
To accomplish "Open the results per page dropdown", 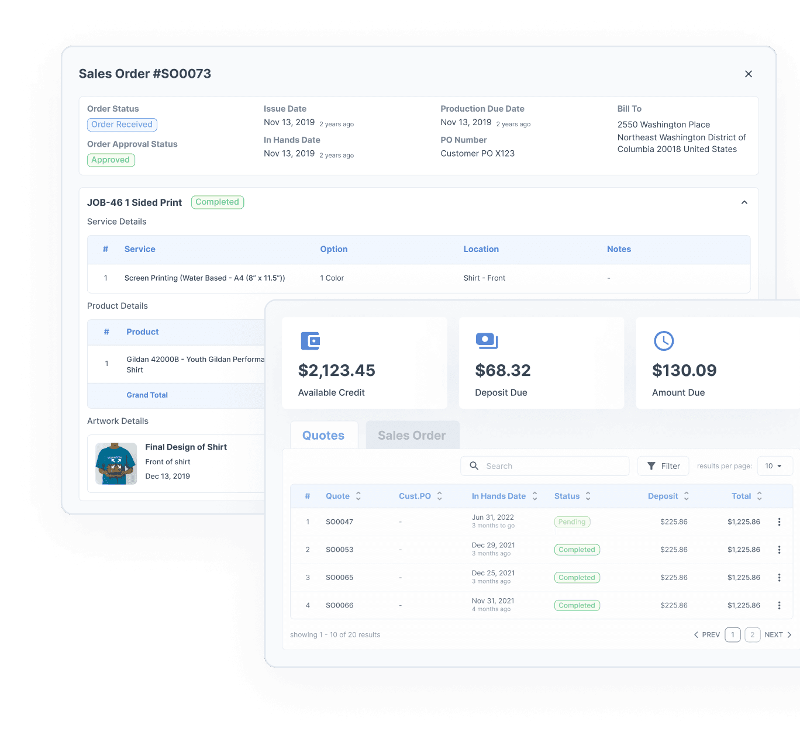I will pos(775,466).
